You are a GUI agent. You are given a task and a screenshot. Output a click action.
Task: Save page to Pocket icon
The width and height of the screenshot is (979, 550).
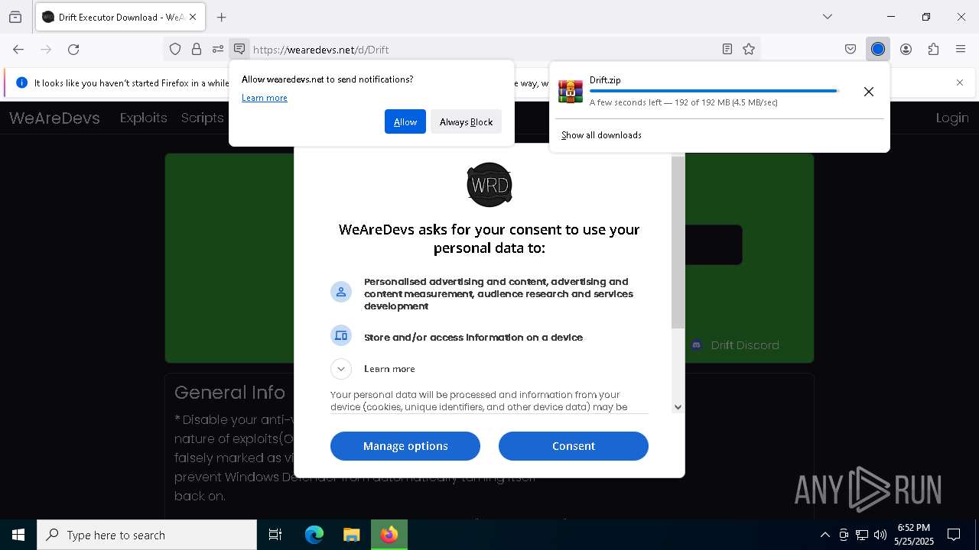(x=851, y=49)
